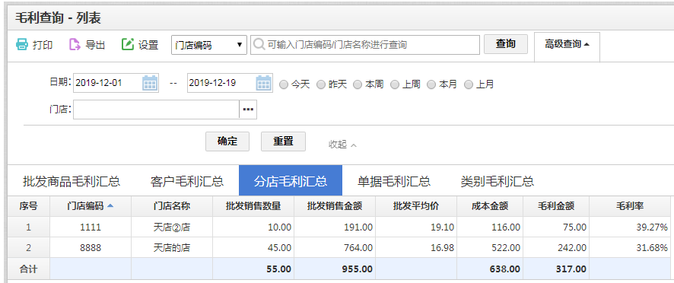The height and width of the screenshot is (283, 674).
Task: Select the 昨天 radio button
Action: [x=321, y=84]
